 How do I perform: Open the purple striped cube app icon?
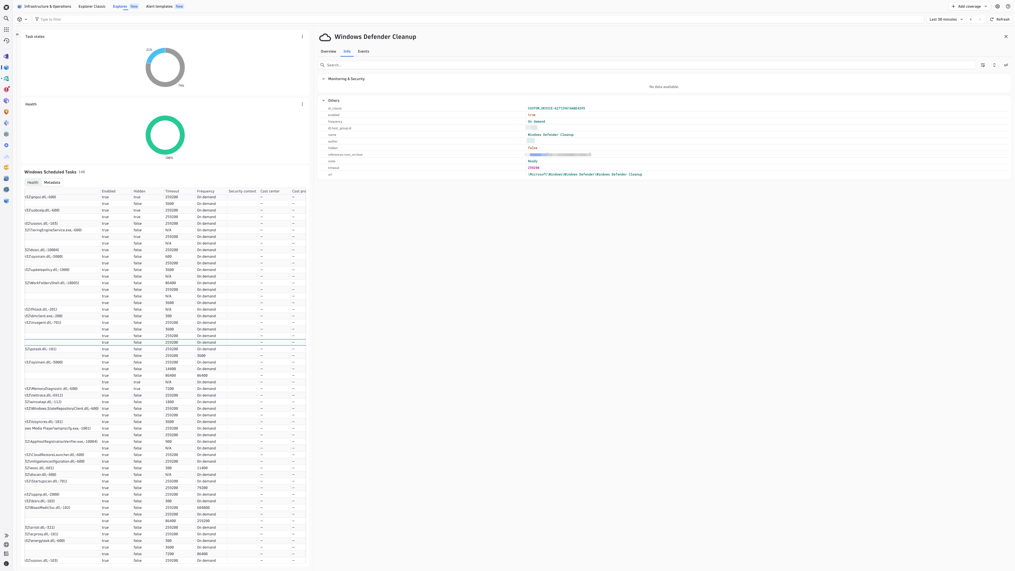(x=6, y=101)
